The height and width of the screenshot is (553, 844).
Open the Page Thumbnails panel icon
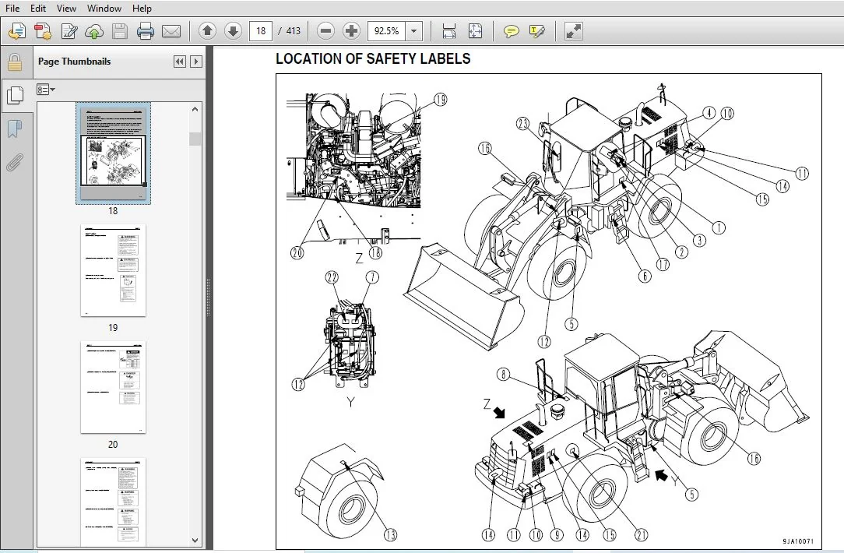pos(15,96)
